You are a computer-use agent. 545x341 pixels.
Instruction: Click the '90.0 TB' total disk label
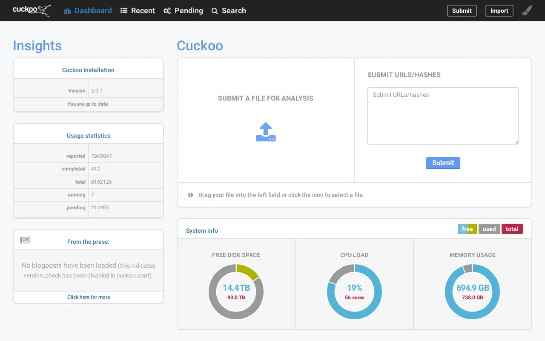click(236, 298)
